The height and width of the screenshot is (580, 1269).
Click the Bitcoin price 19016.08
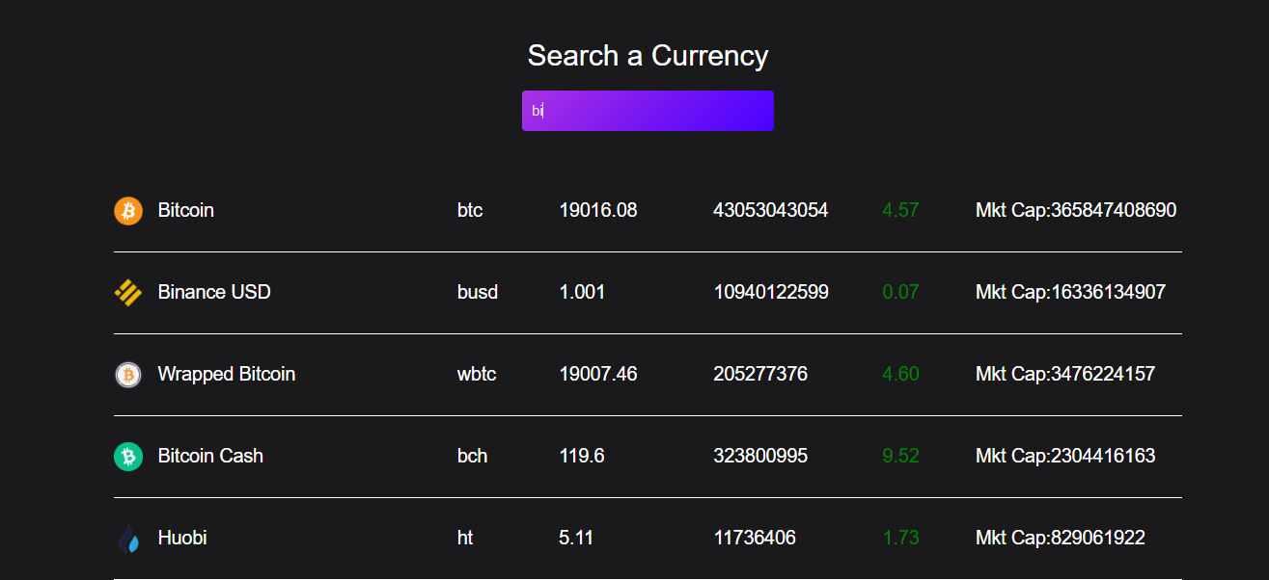point(598,210)
